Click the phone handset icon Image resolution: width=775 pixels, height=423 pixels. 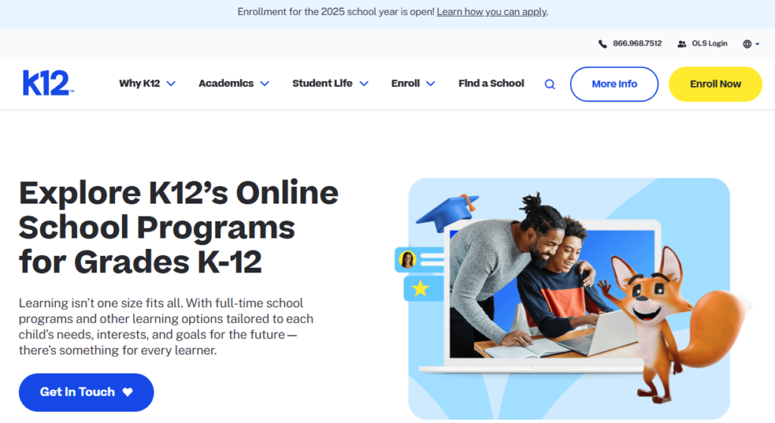pos(602,44)
